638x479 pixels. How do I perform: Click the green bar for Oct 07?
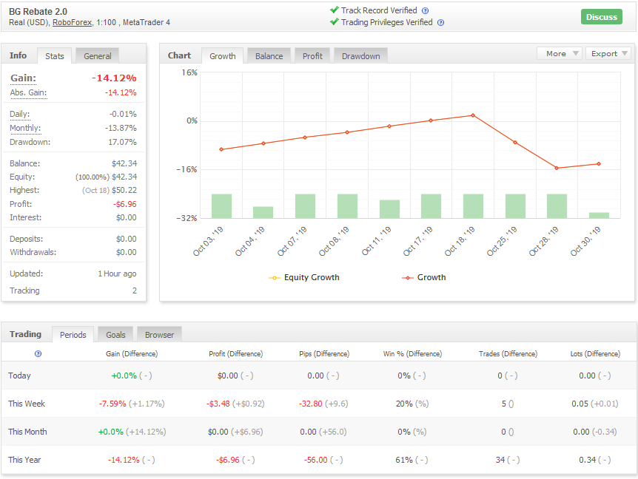click(305, 206)
